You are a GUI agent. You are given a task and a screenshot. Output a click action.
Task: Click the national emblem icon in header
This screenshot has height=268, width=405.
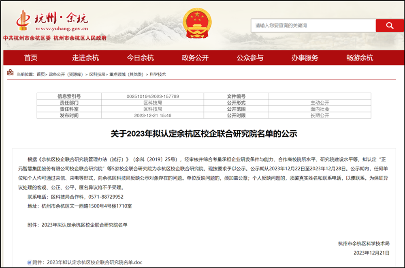coord(197,24)
